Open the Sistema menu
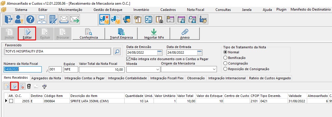This screenshot has height=117, width=332. pyautogui.click(x=21, y=9)
